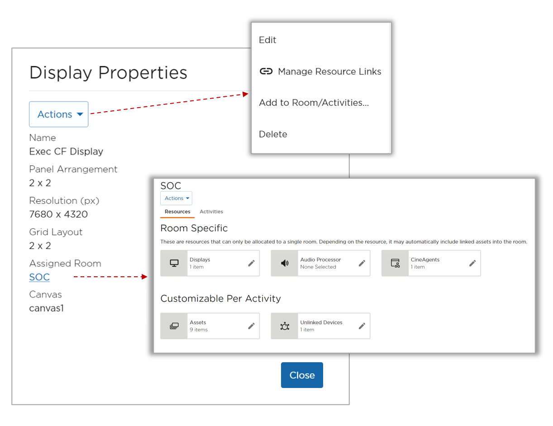The width and height of the screenshot is (553, 426).
Task: Open the SOC assigned room link
Action: (x=39, y=277)
